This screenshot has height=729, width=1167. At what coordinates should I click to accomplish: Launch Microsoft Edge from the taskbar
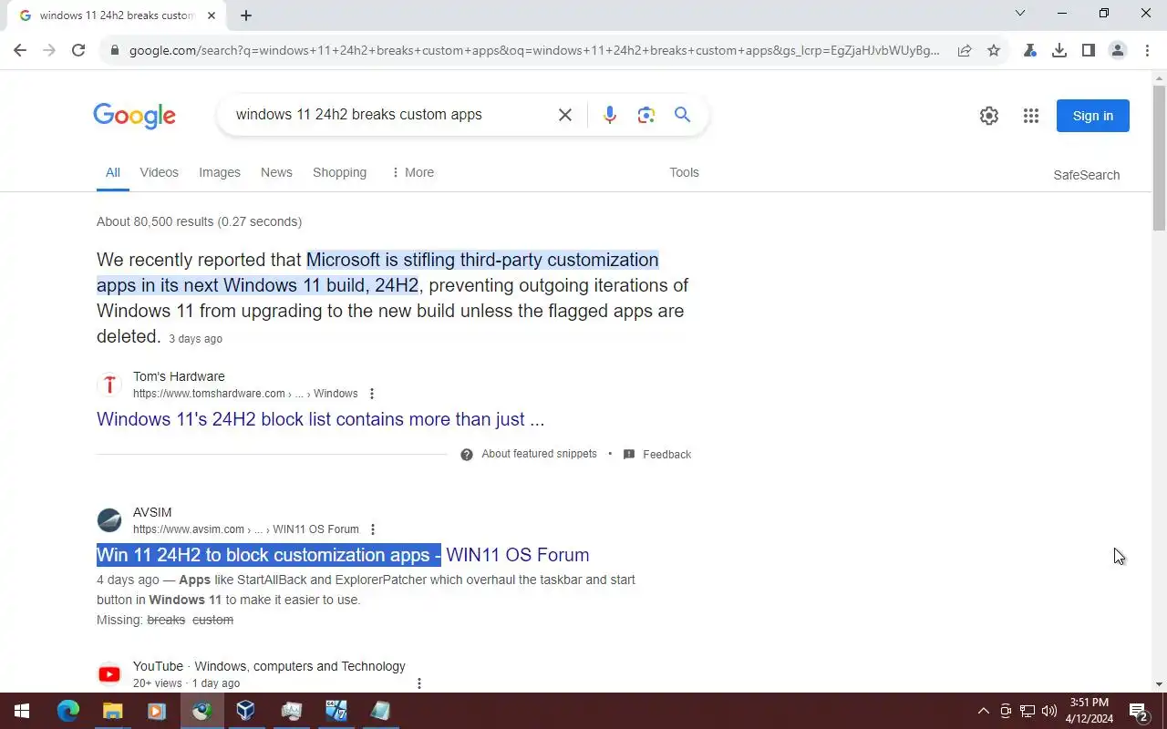point(68,711)
